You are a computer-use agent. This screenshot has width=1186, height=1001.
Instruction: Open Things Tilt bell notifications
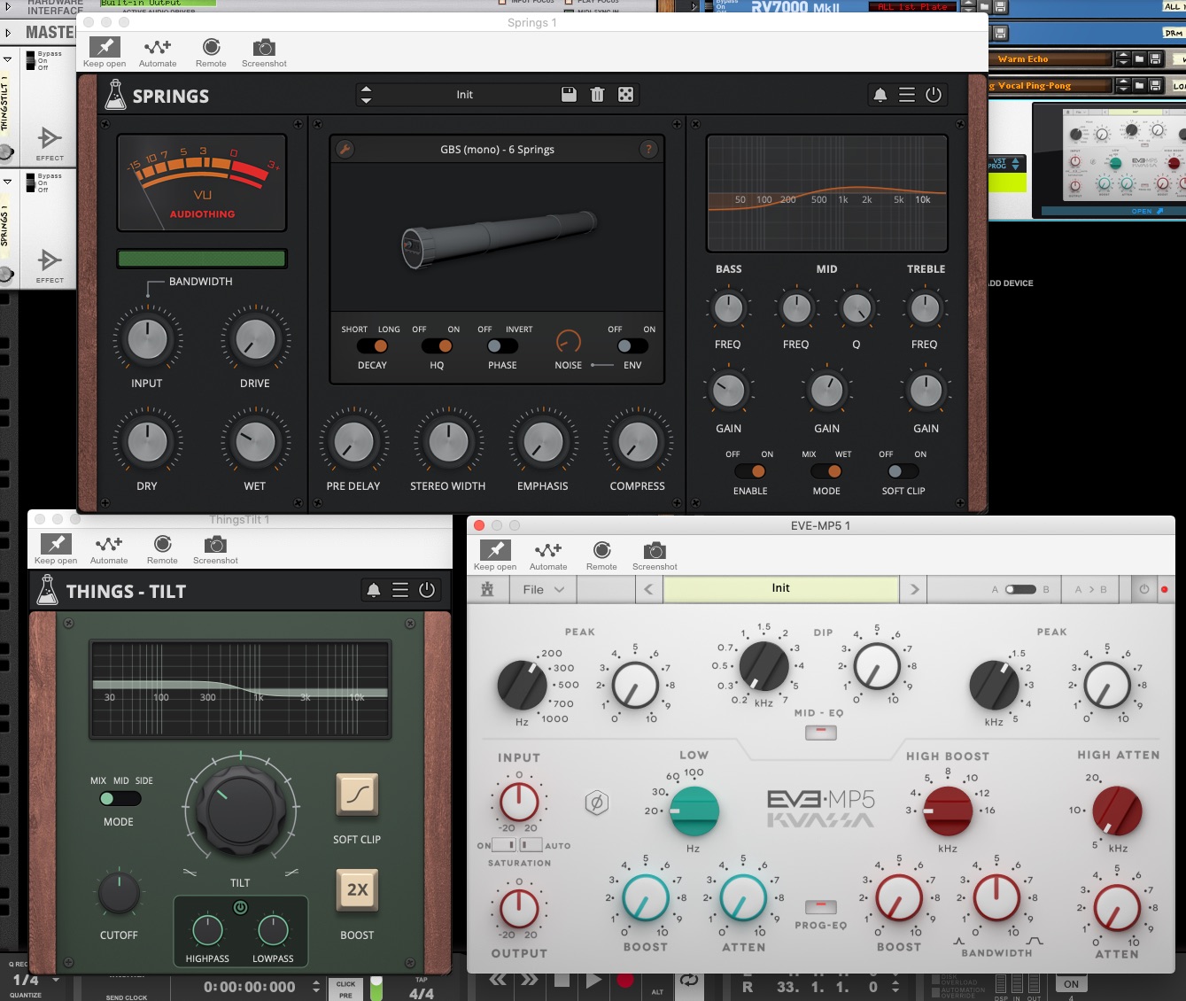point(374,590)
